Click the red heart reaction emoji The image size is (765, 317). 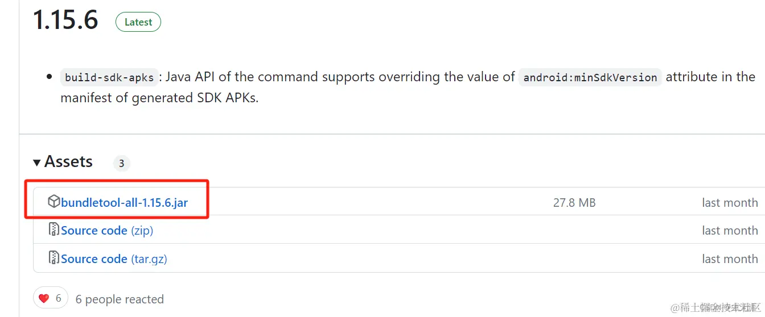pyautogui.click(x=44, y=298)
